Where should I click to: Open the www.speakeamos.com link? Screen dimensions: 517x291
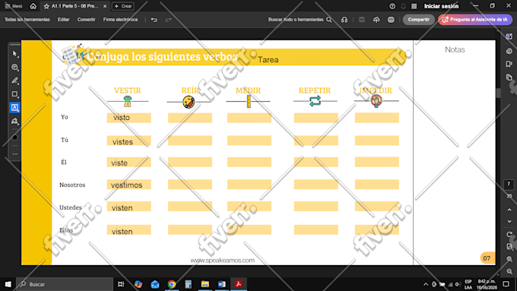click(x=223, y=261)
